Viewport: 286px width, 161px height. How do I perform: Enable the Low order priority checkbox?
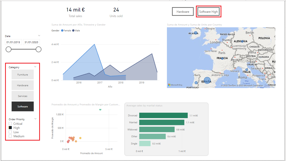coord(10,132)
